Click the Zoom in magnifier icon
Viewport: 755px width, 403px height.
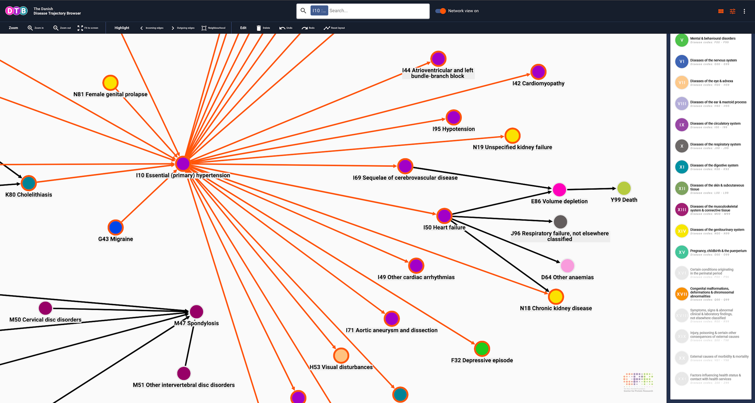30,28
